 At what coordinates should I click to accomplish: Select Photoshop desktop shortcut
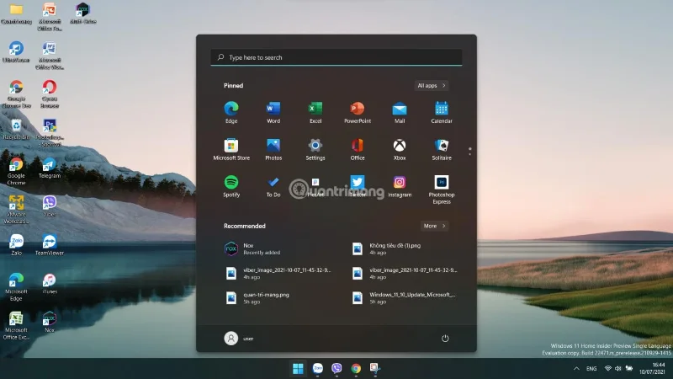pyautogui.click(x=50, y=133)
